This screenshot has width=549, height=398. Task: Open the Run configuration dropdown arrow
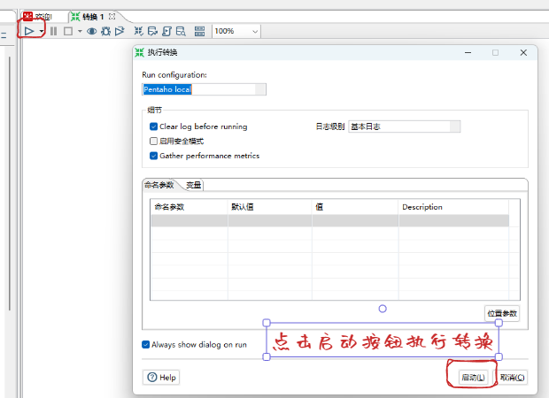[260, 89]
